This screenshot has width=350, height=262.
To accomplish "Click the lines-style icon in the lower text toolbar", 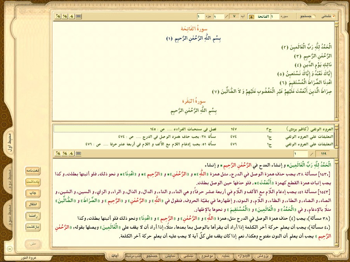I will pos(78,154).
